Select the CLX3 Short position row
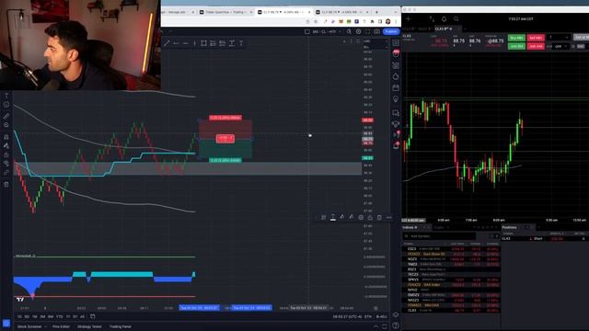 (x=545, y=239)
